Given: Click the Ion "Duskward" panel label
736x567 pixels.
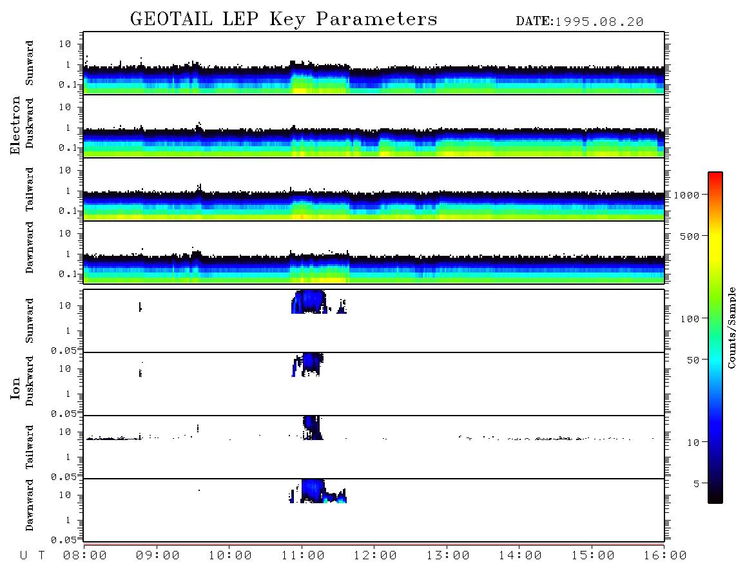Looking at the screenshot, I should tap(30, 381).
